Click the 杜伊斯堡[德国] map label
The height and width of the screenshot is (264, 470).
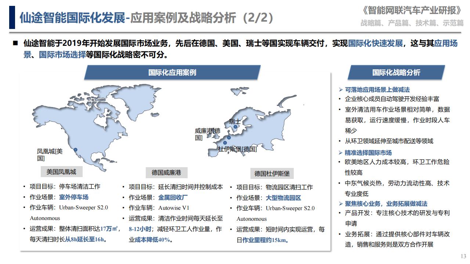pos(237,149)
